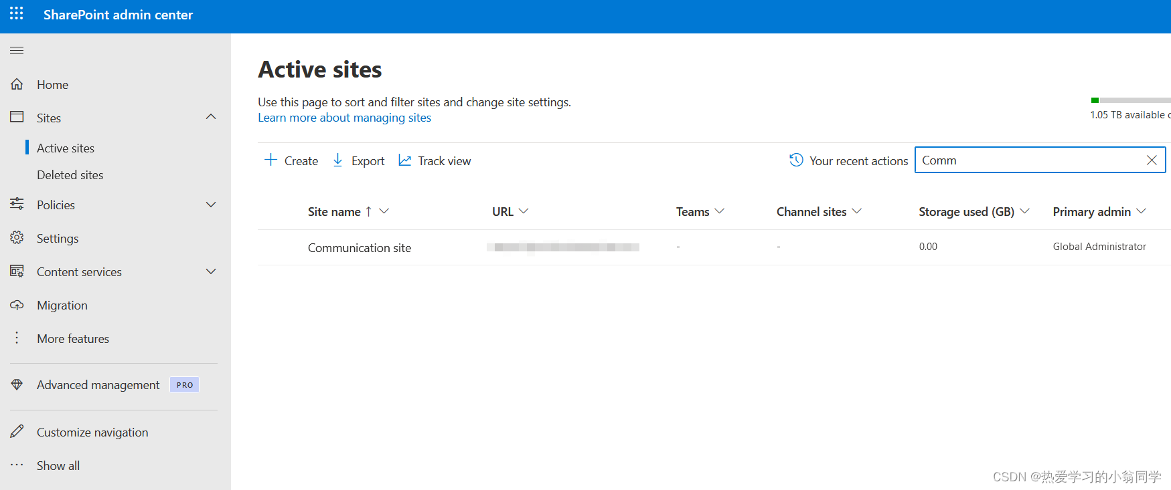Click the Home house icon
This screenshot has height=490, width=1171.
(x=17, y=84)
